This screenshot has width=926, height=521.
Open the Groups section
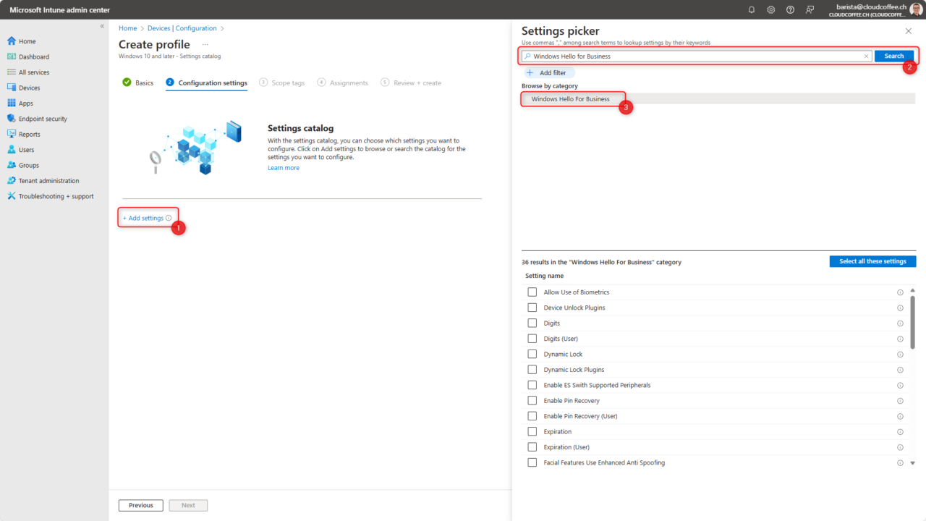[x=27, y=164]
